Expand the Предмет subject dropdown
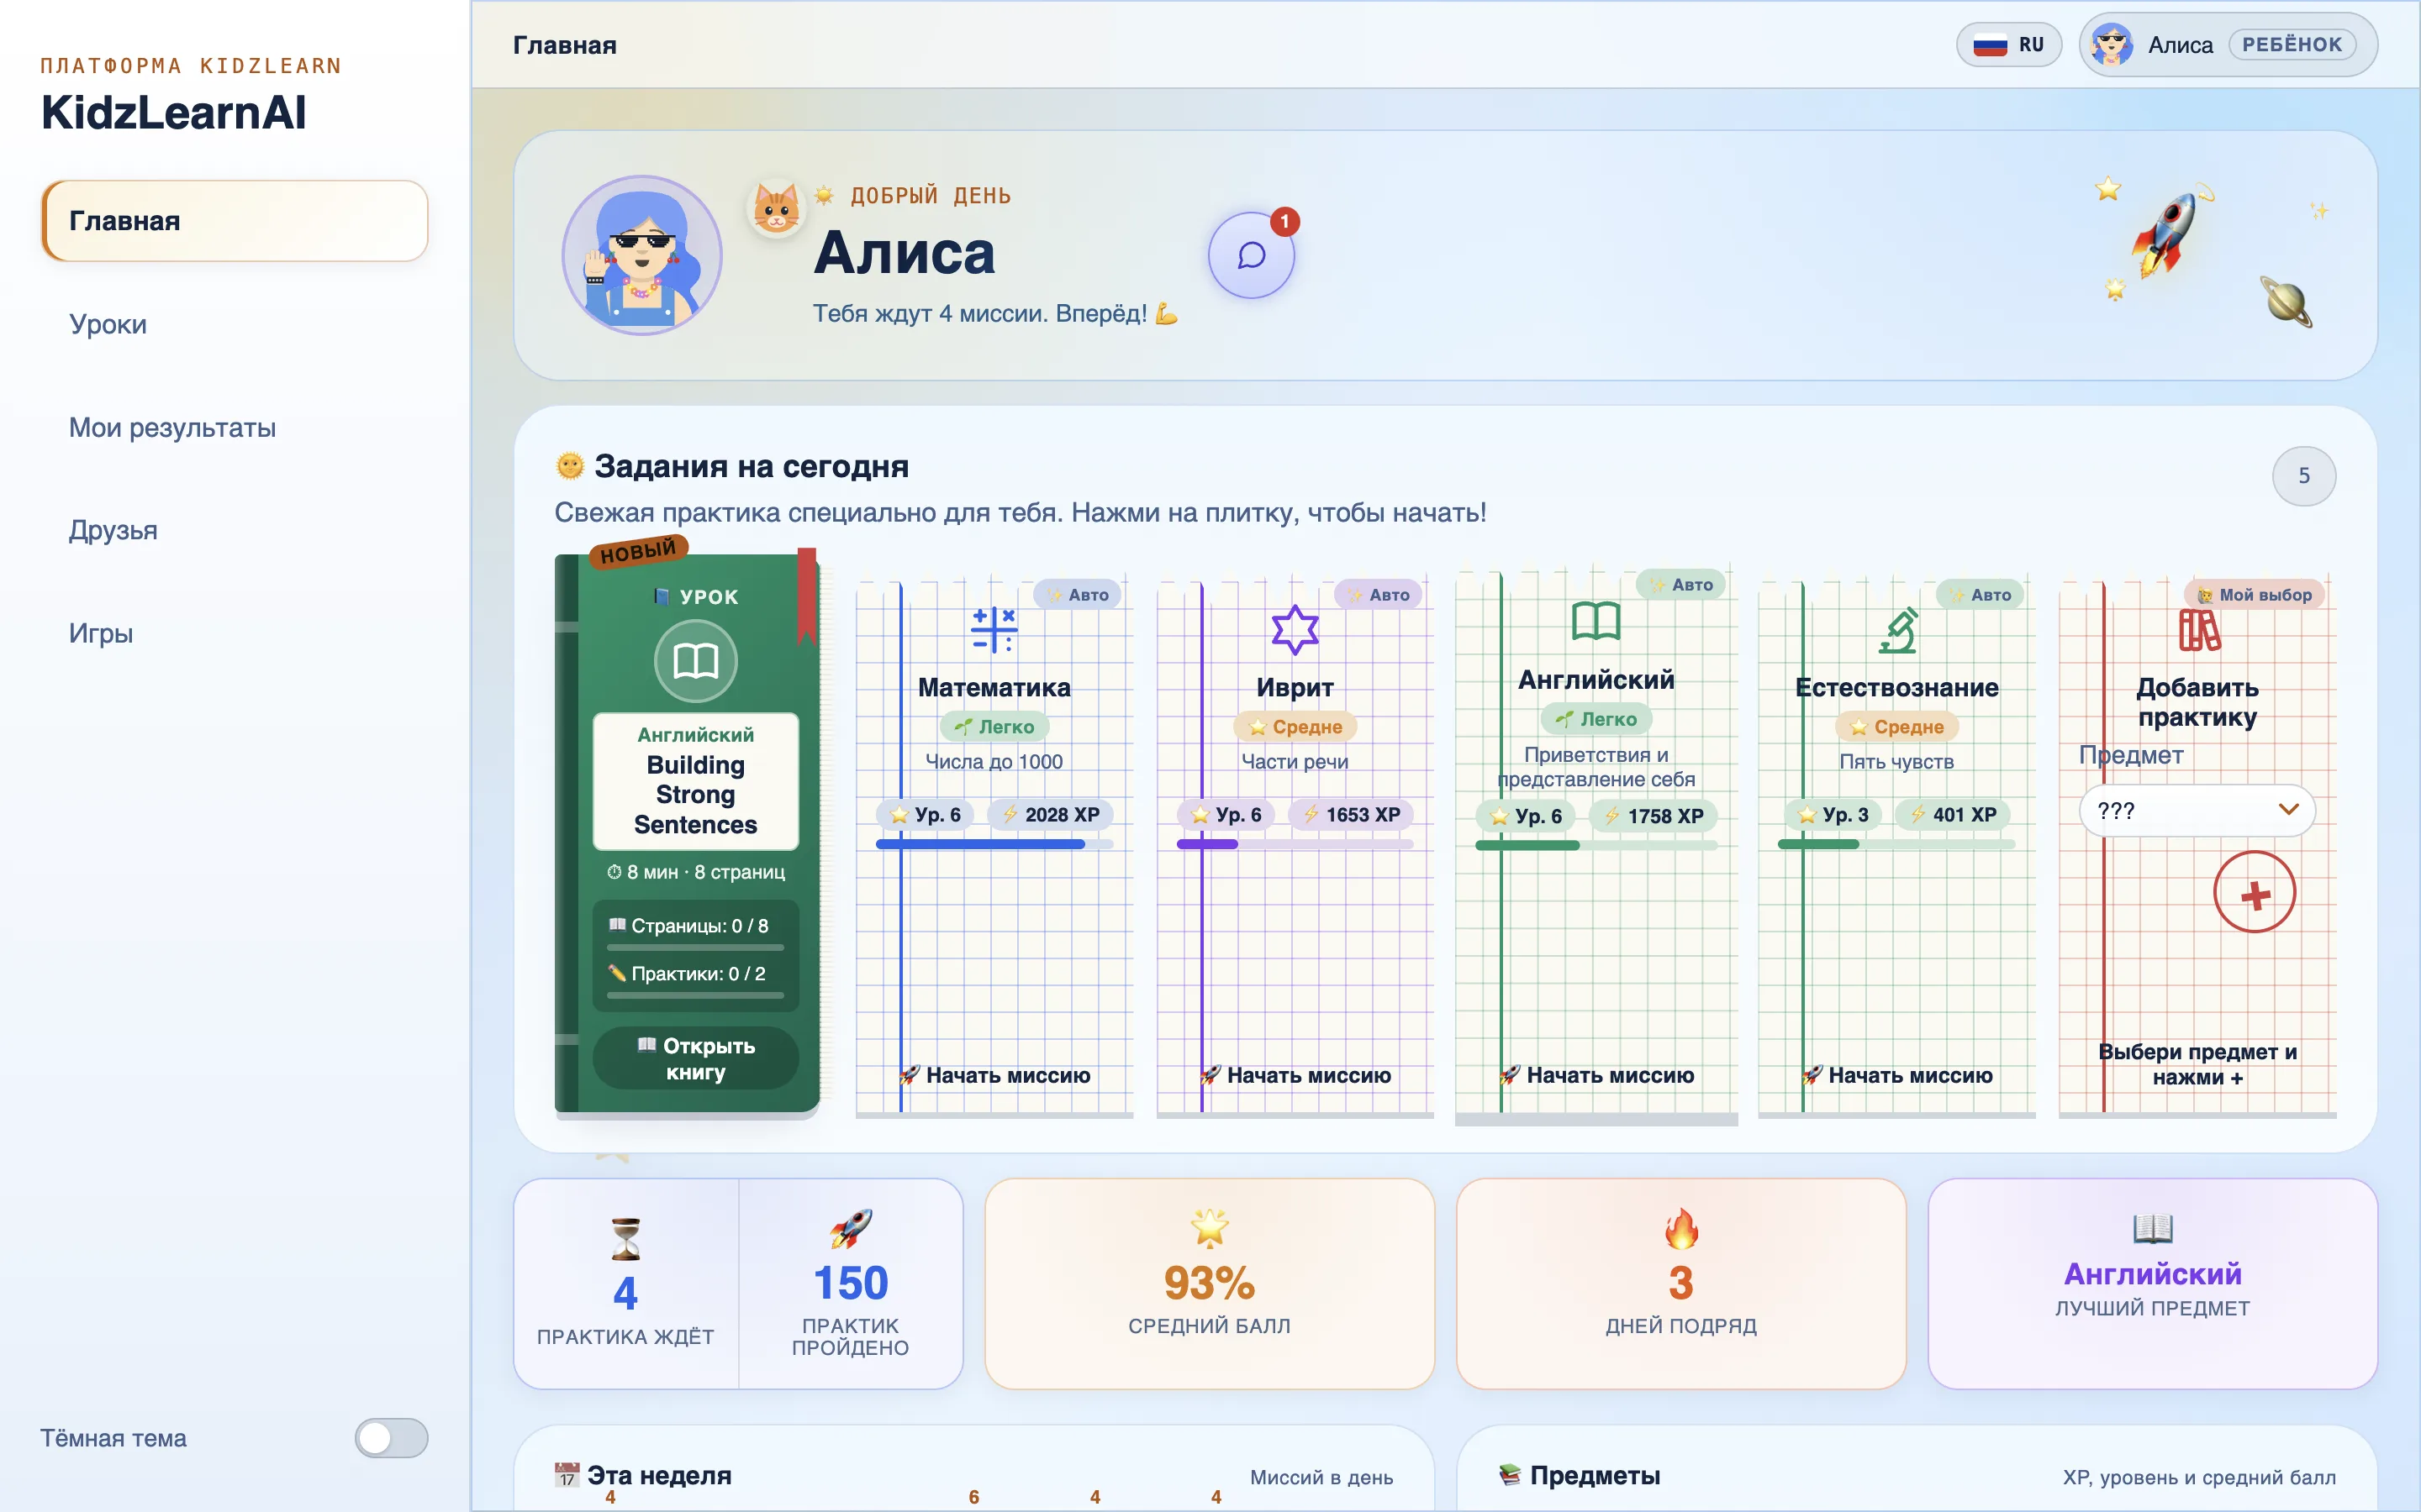This screenshot has height=1512, width=2421. click(2196, 810)
